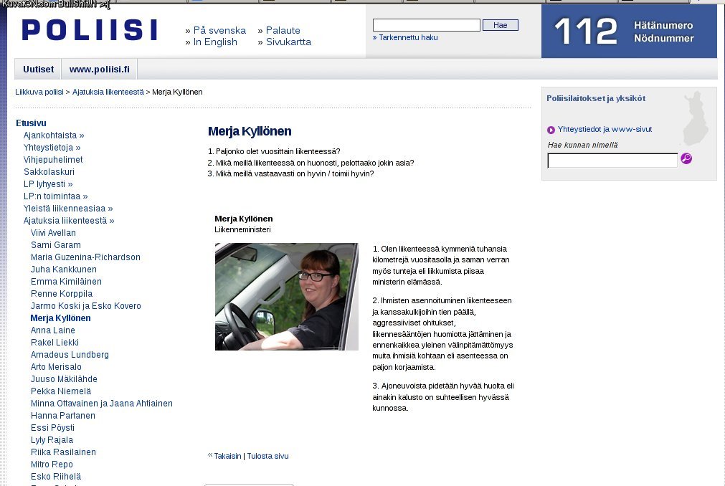
Task: Click the magnifier search icon for municipality
Action: pyautogui.click(x=686, y=159)
